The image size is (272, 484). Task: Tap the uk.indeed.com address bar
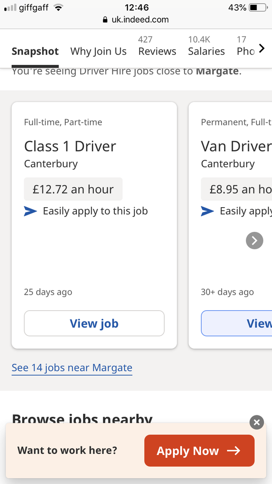pos(136,20)
